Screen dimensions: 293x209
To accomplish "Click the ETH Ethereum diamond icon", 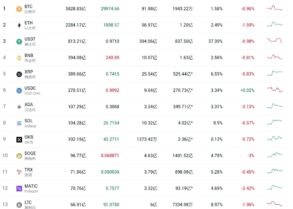I will click(19, 25).
